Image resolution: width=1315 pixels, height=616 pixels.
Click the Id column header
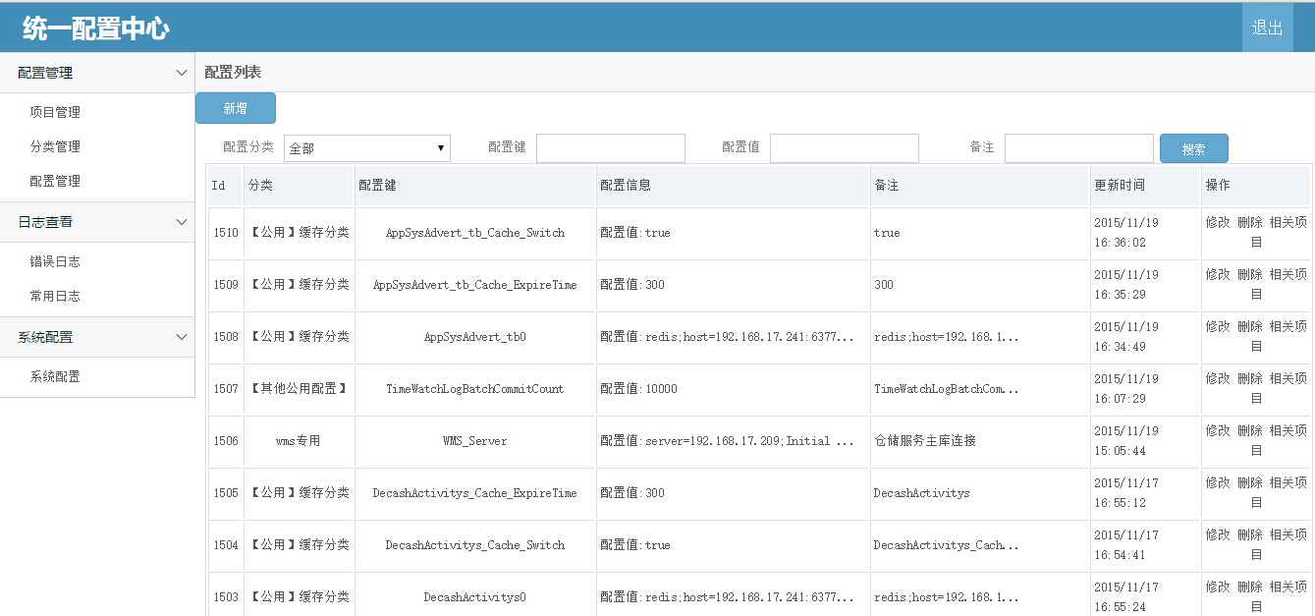click(225, 186)
